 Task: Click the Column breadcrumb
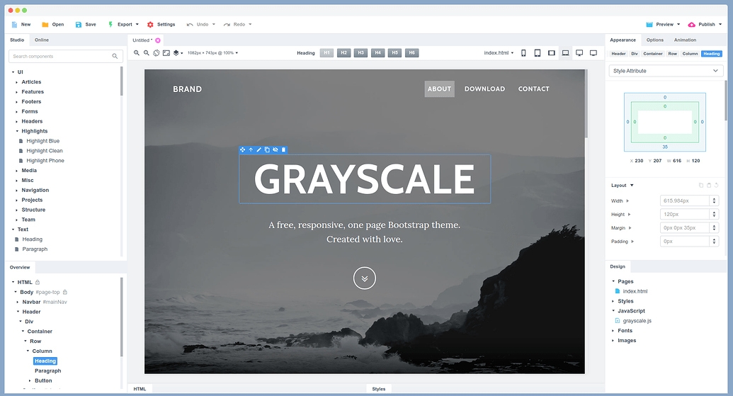tap(690, 54)
